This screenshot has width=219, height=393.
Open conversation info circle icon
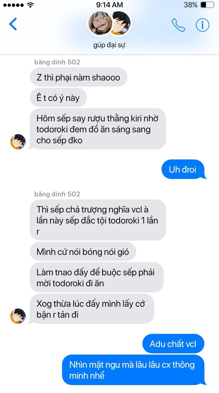(203, 25)
